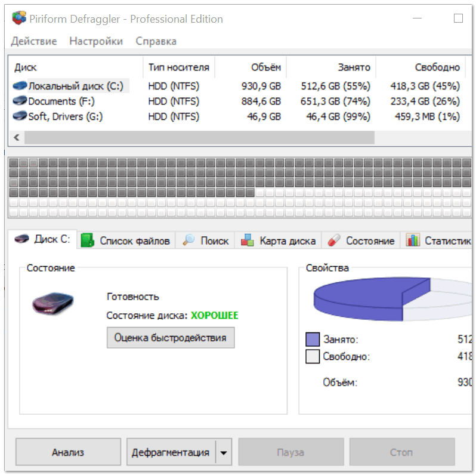
Task: Click the 418,3 GB (45%) free cell
Action: click(425, 86)
